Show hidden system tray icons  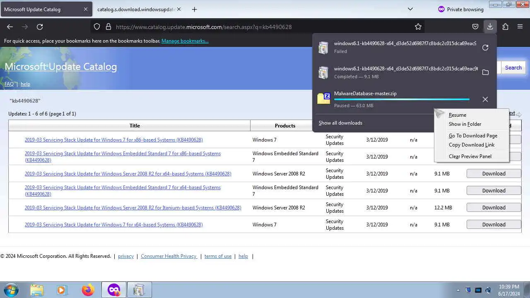coord(458,290)
